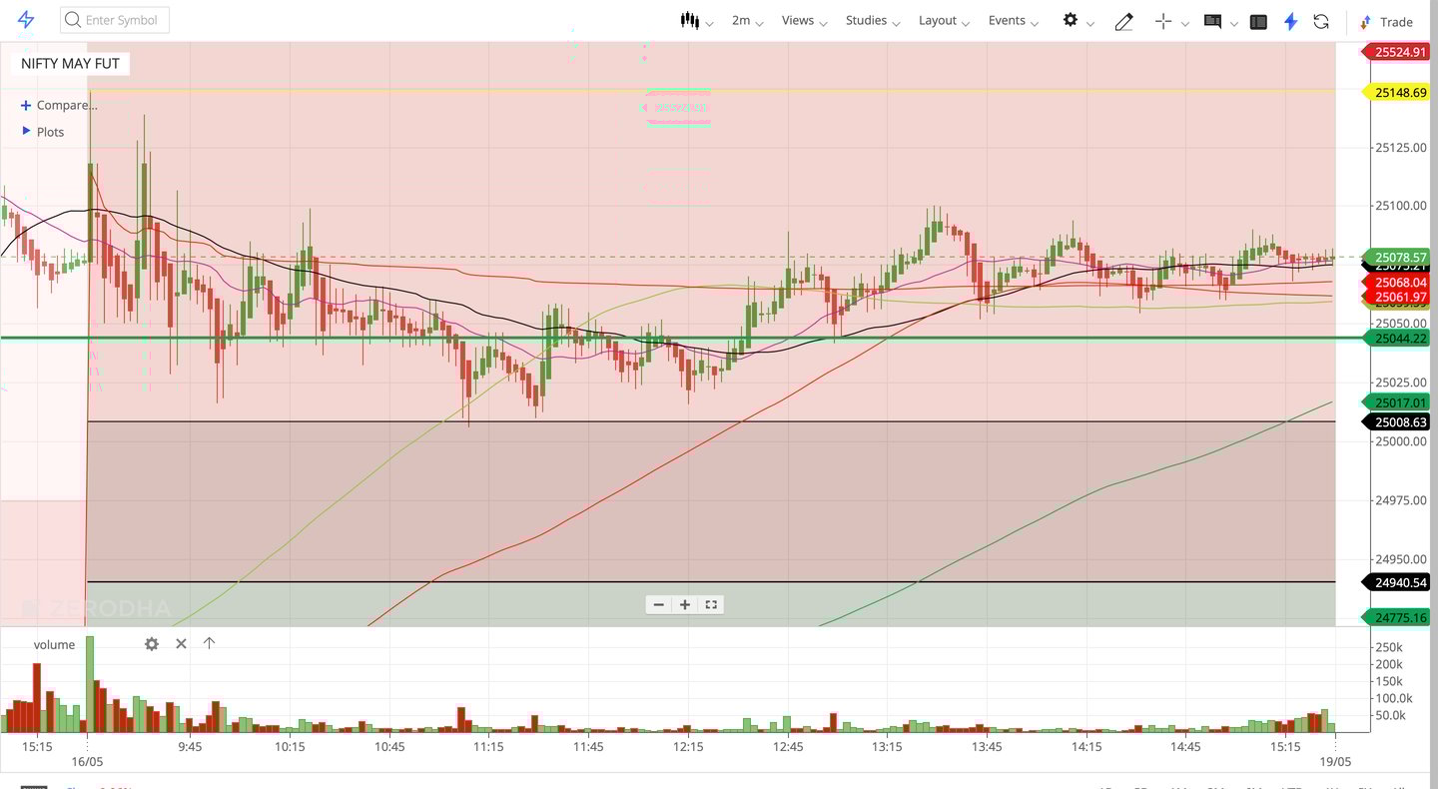Click the chart settings gear icon
1438x789 pixels.
1071,20
